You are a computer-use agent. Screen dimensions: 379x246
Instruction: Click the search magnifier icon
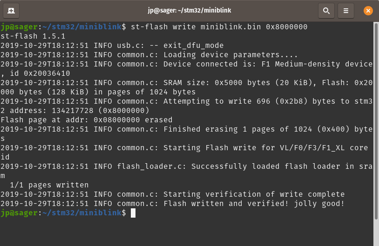326,11
